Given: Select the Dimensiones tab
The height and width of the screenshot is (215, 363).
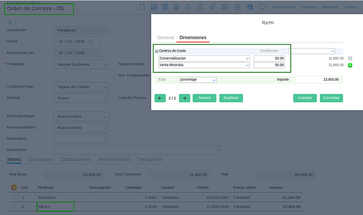Looking at the screenshot, I should [193, 38].
